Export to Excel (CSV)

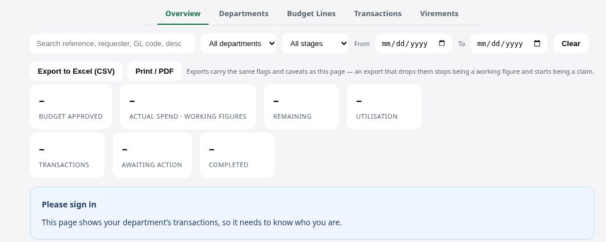[76, 71]
